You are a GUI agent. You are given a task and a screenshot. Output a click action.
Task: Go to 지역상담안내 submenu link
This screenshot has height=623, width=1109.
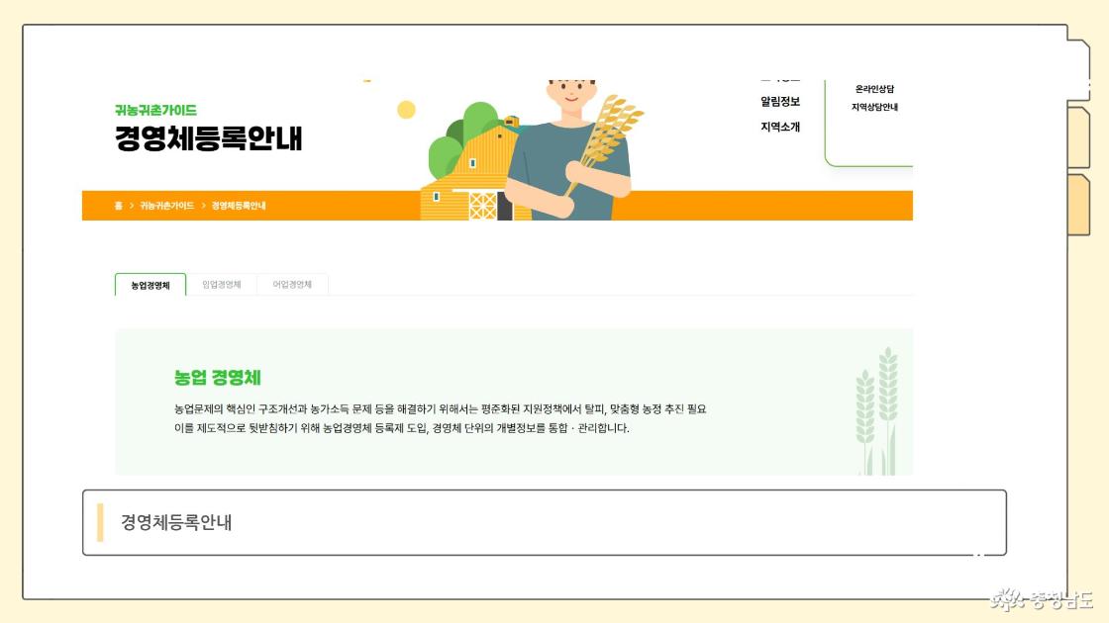[x=874, y=108]
